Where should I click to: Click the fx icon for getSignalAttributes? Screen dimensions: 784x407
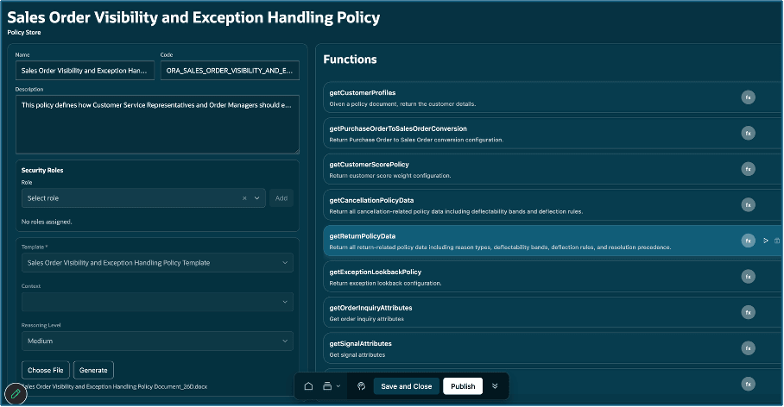pos(748,348)
